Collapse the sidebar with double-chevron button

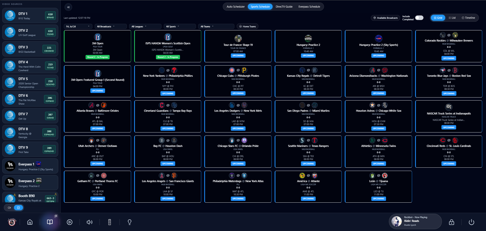pyautogui.click(x=68, y=7)
